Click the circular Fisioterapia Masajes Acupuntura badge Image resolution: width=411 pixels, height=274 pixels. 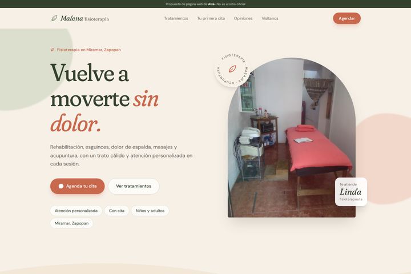[x=232, y=69]
